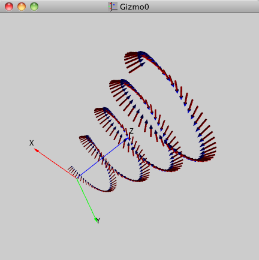Image resolution: width=259 pixels, height=260 pixels.
Task: Click the Gizmo0 title text
Action: 134,7
